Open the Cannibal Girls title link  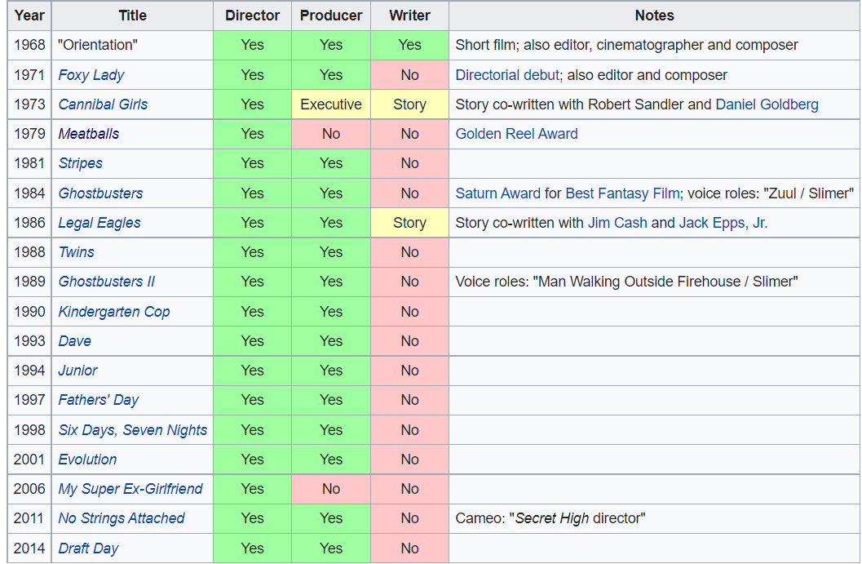pos(103,104)
